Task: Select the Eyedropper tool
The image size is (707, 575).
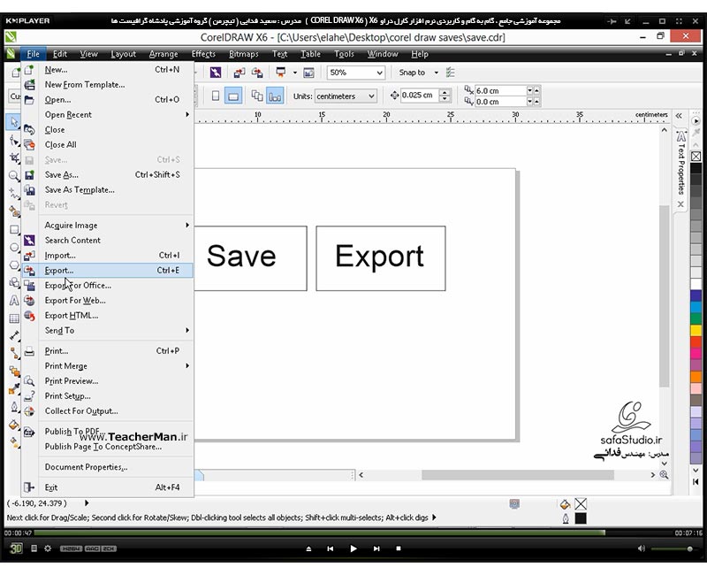Action: point(14,389)
